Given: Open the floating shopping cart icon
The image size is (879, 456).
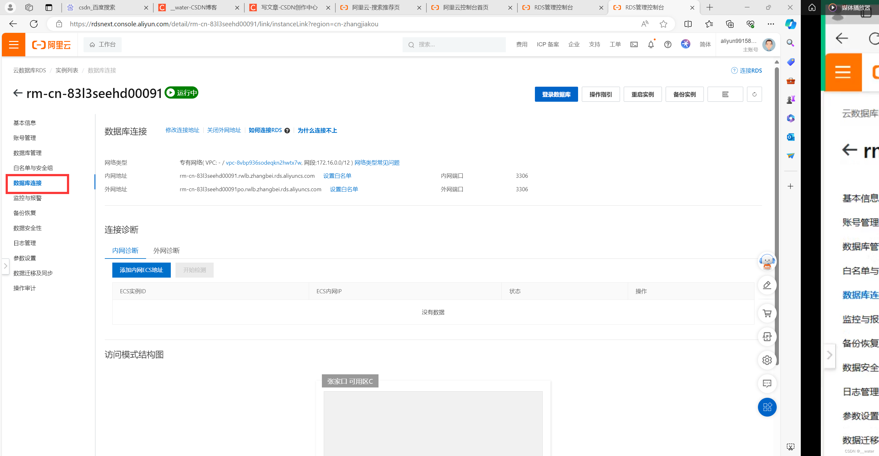Looking at the screenshot, I should pyautogui.click(x=767, y=313).
